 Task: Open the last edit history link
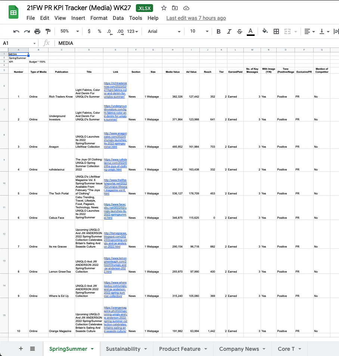pyautogui.click(x=196, y=18)
